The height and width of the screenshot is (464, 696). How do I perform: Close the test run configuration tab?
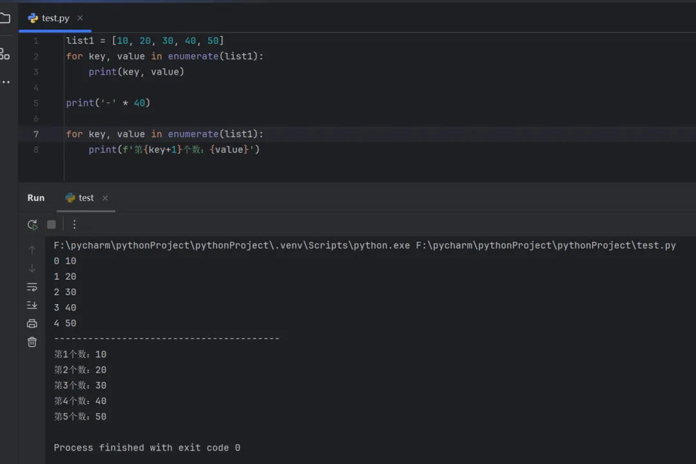[105, 198]
